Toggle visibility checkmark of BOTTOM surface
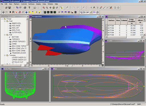This screenshot has width=146, height=106. [x=10, y=37]
